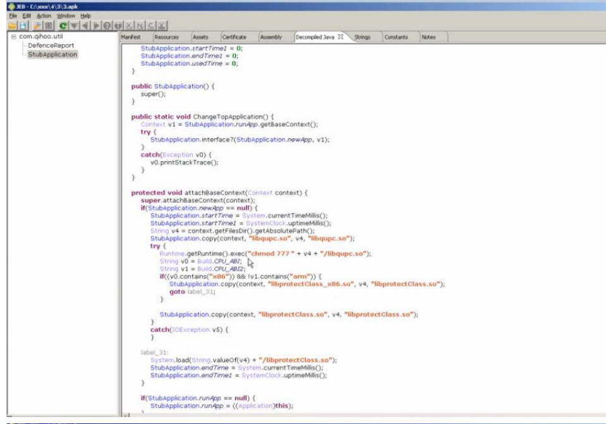Open the Help menu
Viewport: 606px width, 424px height.
coord(85,16)
